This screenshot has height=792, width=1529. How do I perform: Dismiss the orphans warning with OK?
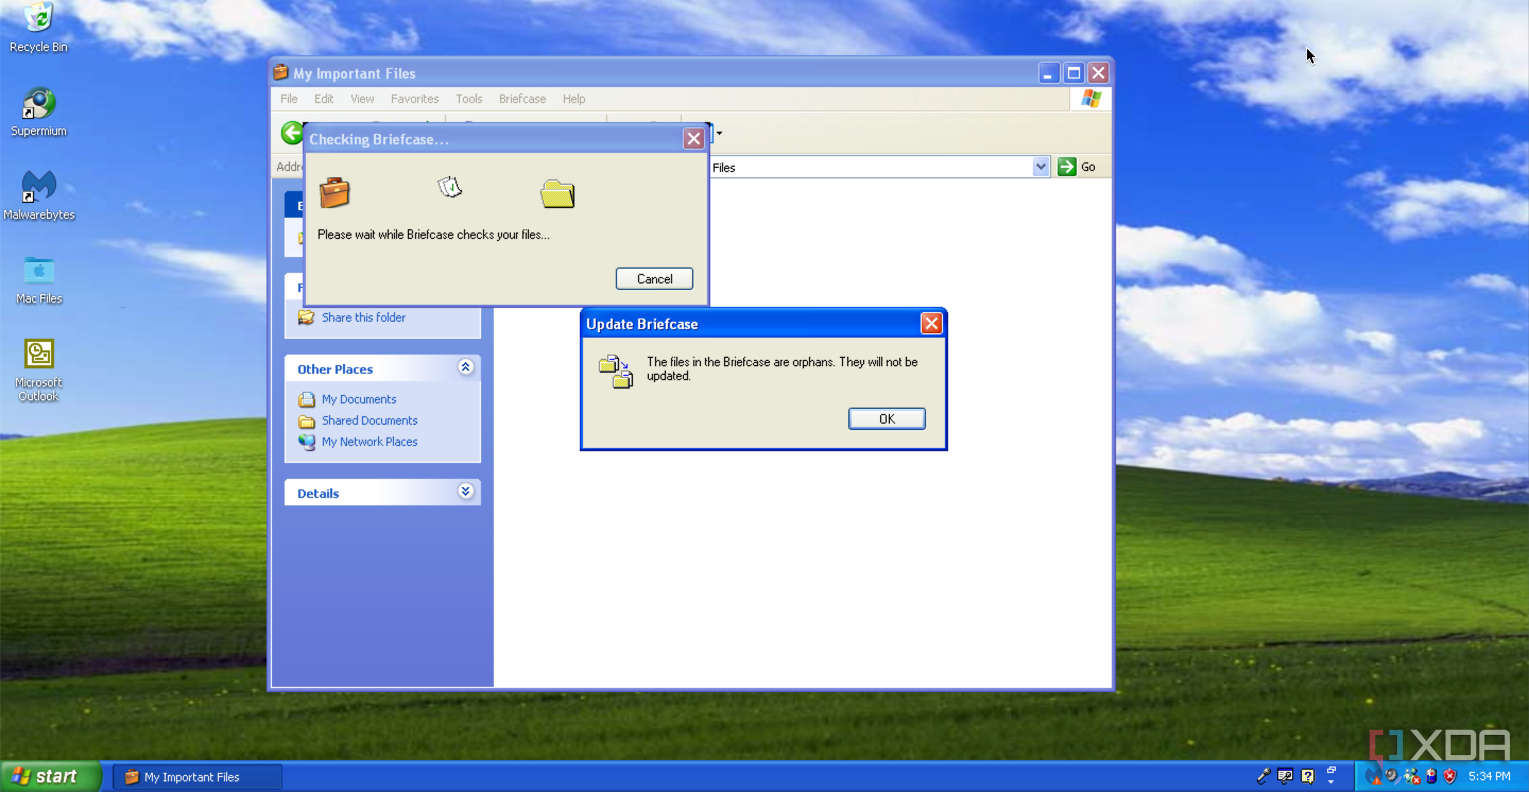pyautogui.click(x=886, y=418)
